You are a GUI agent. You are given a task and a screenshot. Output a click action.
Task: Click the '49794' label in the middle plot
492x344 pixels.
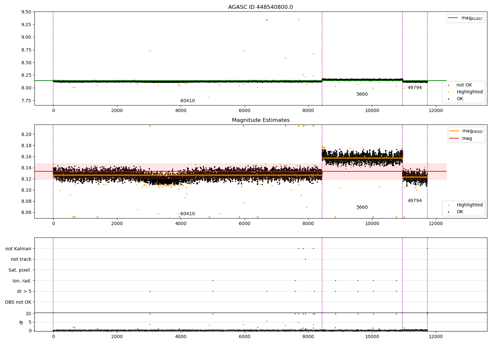(x=415, y=201)
